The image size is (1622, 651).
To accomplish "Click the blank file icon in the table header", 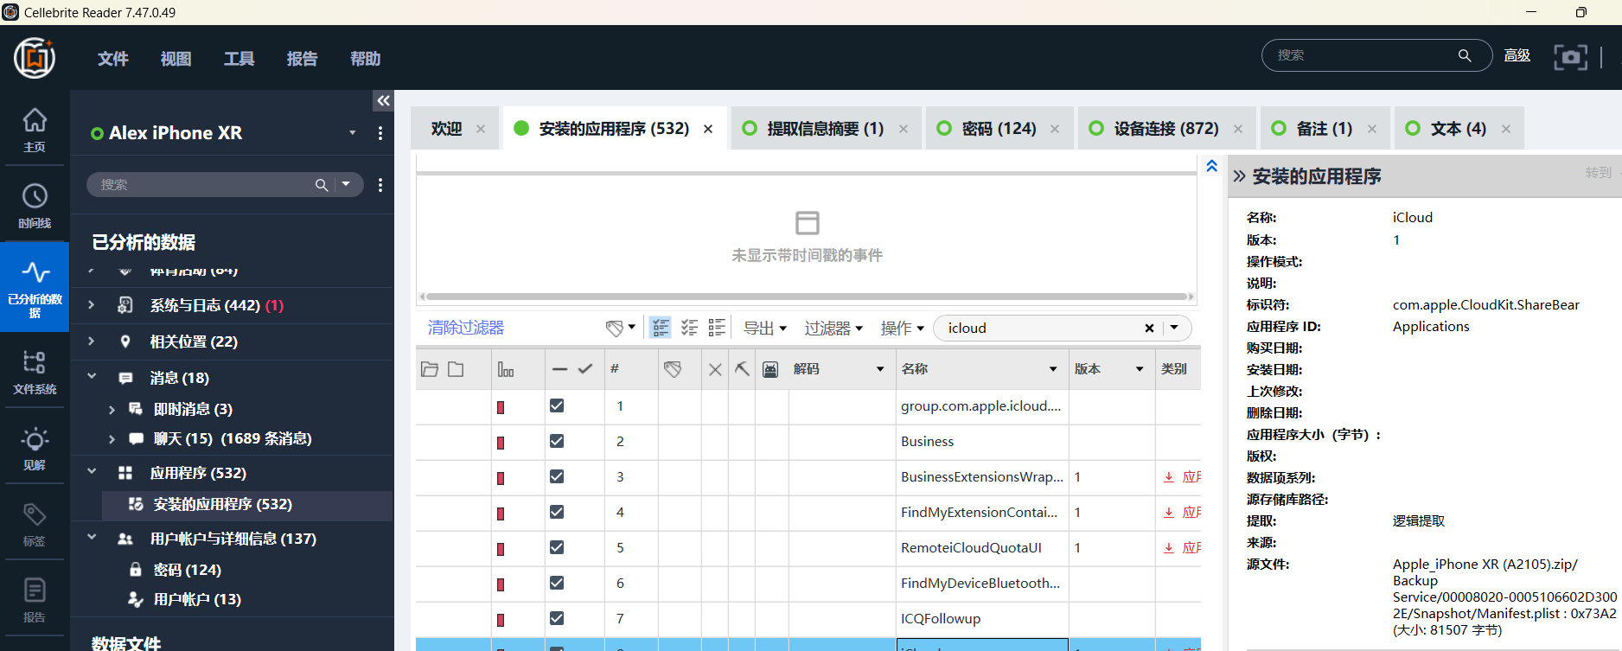I will click(x=456, y=369).
